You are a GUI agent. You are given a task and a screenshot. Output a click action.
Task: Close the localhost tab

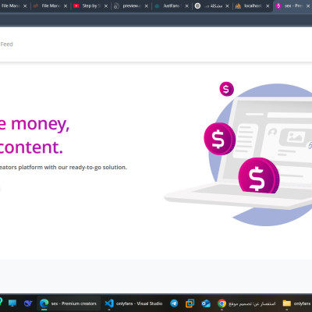pos(268,6)
